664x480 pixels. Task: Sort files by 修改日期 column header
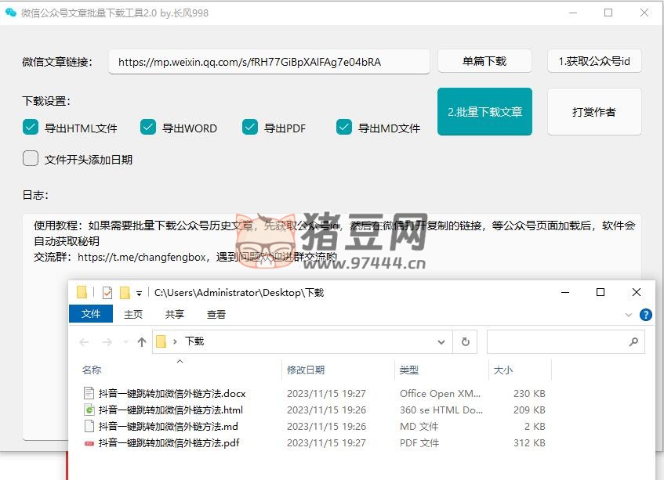click(x=306, y=370)
